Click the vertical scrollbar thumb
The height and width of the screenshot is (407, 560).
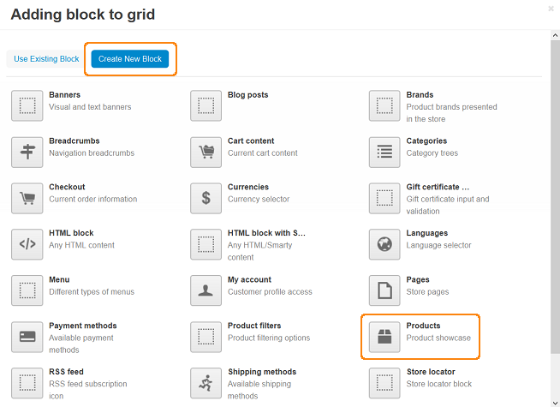click(555, 196)
